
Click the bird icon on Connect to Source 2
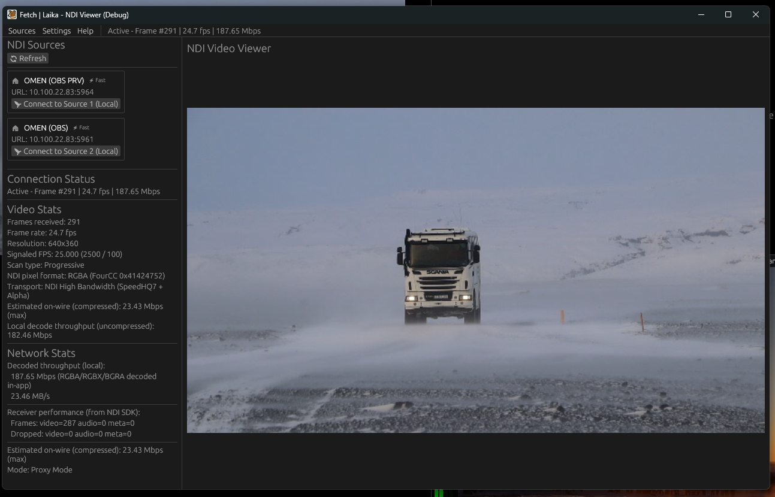[17, 151]
